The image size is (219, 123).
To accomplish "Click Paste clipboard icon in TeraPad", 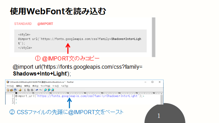I will pyautogui.click(x=32, y=90).
